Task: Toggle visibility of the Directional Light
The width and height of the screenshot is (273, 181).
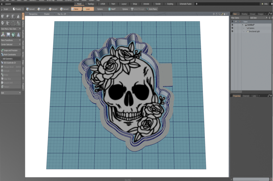Action: click(x=232, y=31)
